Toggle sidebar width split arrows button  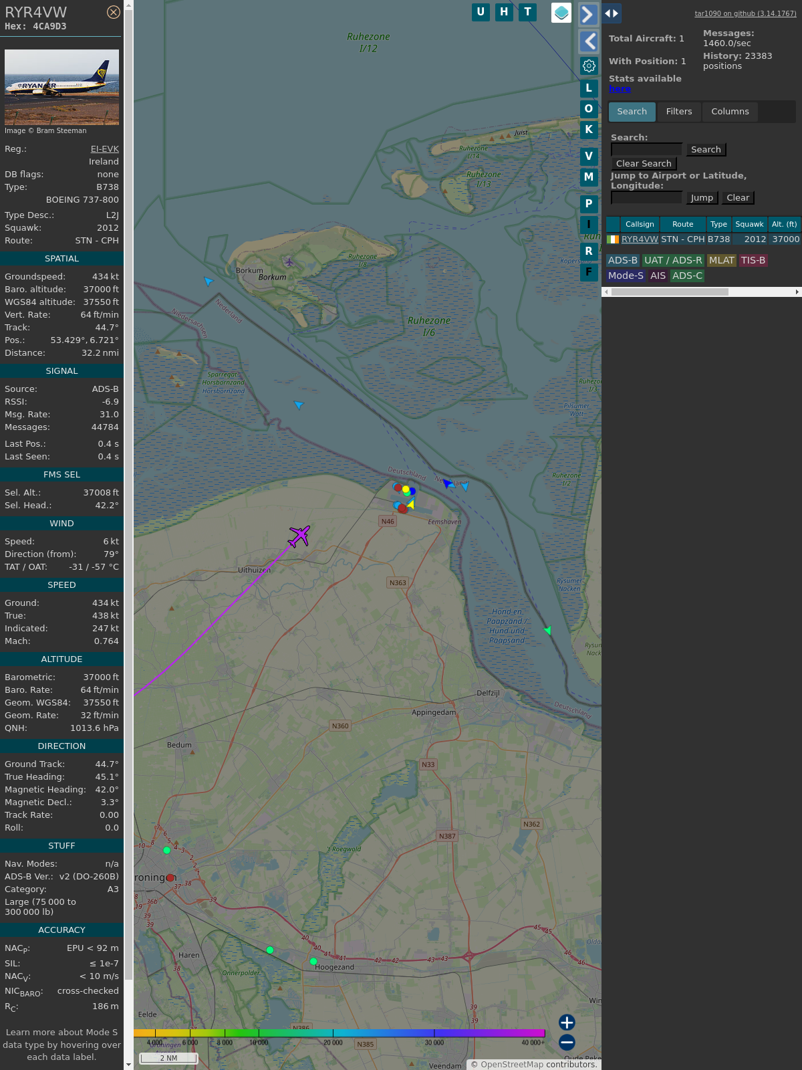click(x=612, y=13)
